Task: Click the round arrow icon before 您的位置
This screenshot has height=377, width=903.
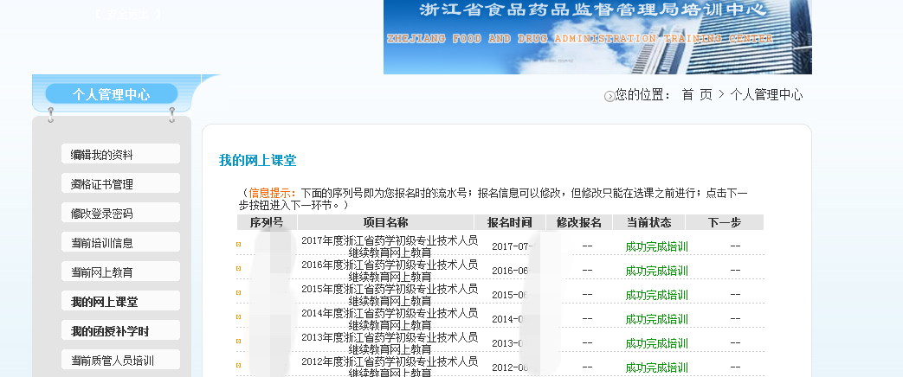Action: pyautogui.click(x=610, y=96)
